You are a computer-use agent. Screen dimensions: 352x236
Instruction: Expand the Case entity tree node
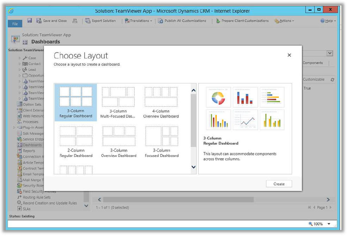20,58
